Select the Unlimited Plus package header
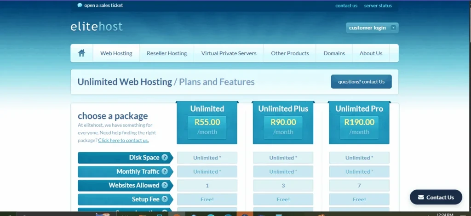 283,108
